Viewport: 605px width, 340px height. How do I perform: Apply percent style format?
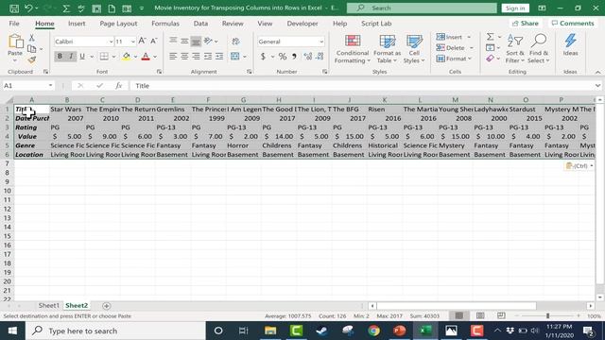283,57
